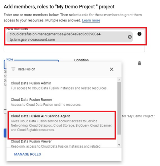Click the Role dropdown field label

coord(10,59)
